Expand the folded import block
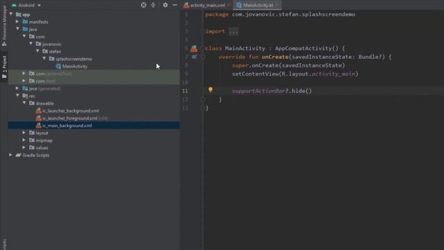 click(203, 31)
